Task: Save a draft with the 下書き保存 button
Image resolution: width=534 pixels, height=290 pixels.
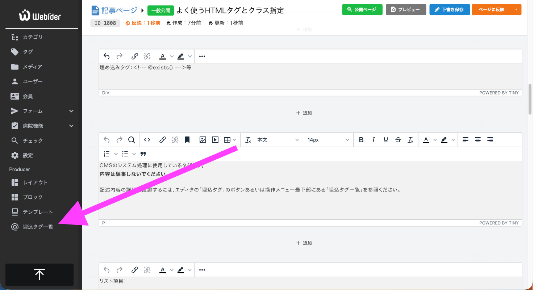Action: (x=449, y=10)
